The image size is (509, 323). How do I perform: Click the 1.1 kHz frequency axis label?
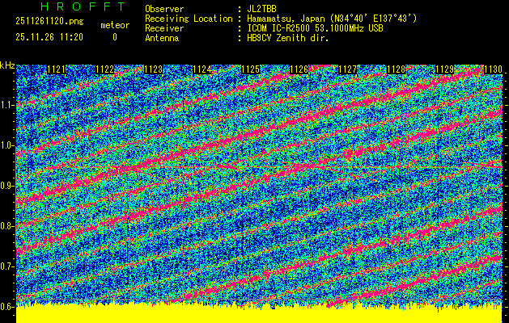tap(7, 105)
